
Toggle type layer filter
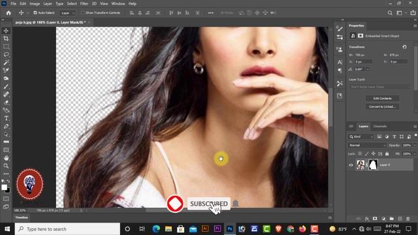[x=394, y=136]
